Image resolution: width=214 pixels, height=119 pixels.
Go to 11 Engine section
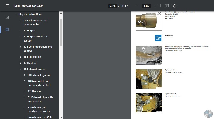[29, 31]
